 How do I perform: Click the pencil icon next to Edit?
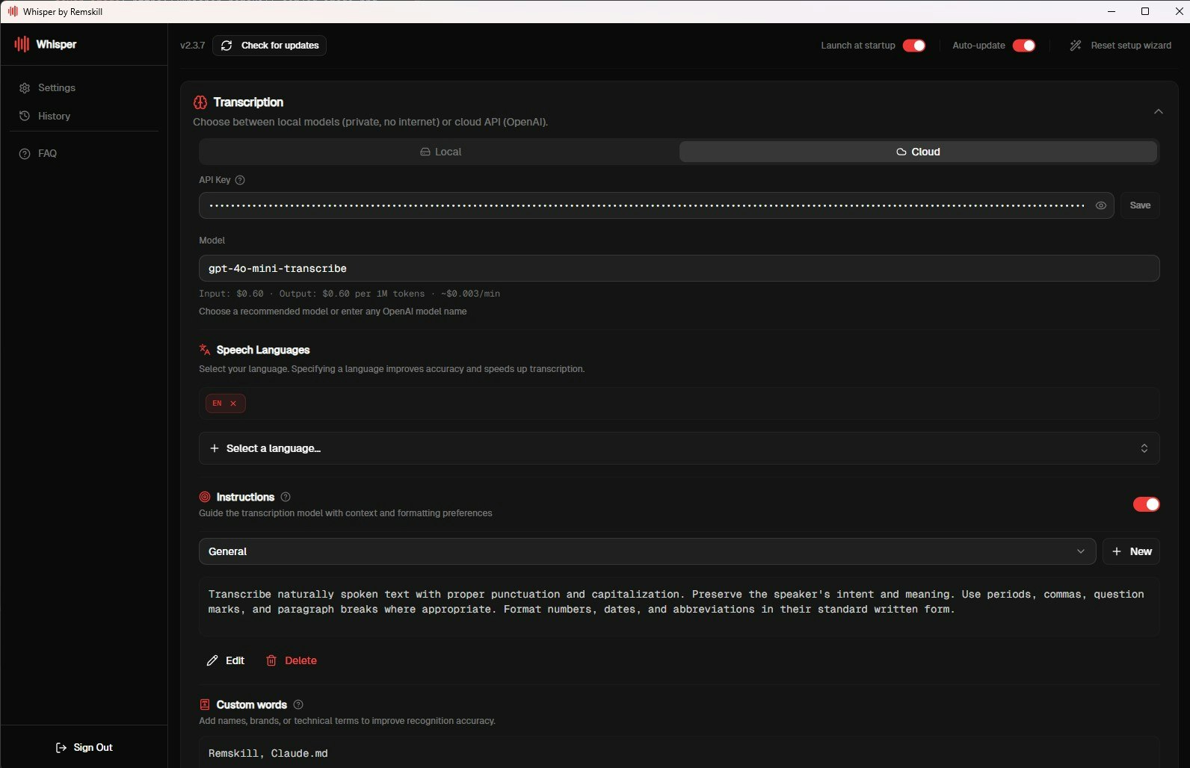(x=212, y=660)
